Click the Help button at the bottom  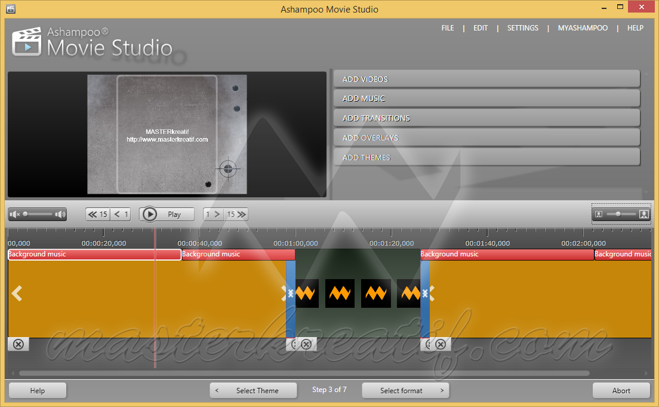point(38,390)
